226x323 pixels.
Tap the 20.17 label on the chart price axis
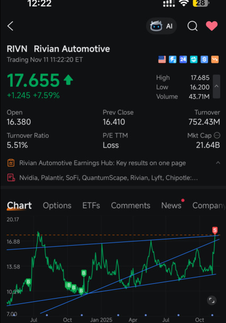click(x=13, y=219)
